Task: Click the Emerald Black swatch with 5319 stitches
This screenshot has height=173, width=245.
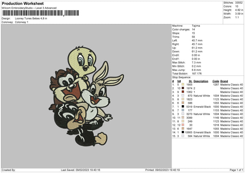Action: click(183, 106)
